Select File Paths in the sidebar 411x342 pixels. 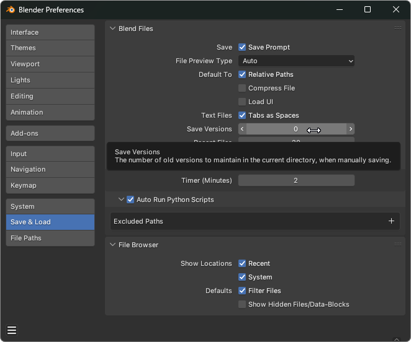click(50, 238)
